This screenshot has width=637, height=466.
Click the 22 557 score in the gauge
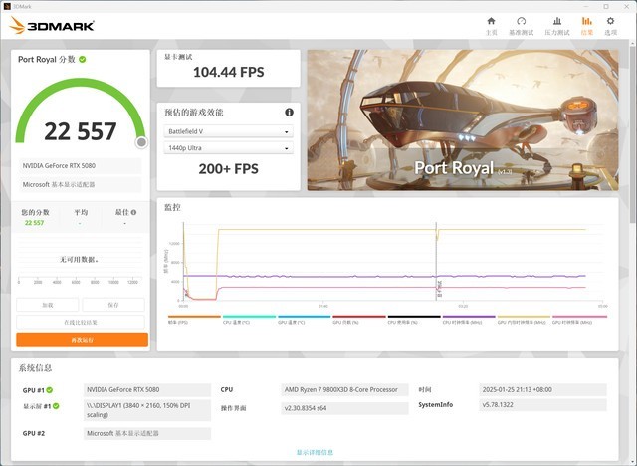(81, 131)
